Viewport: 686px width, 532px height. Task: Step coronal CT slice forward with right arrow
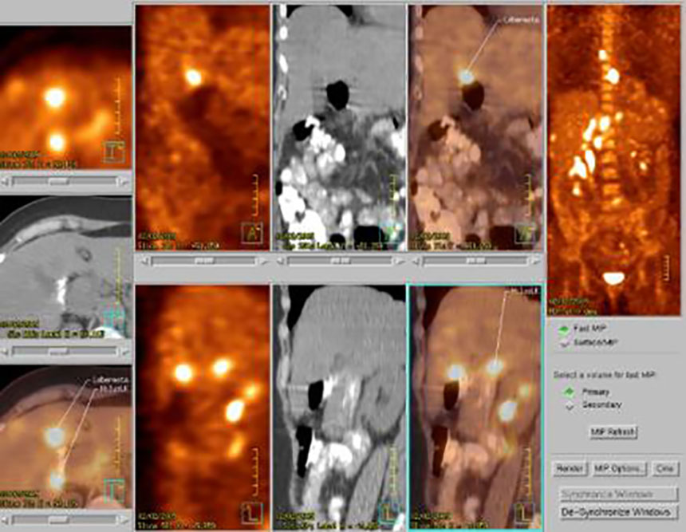pyautogui.click(x=399, y=261)
